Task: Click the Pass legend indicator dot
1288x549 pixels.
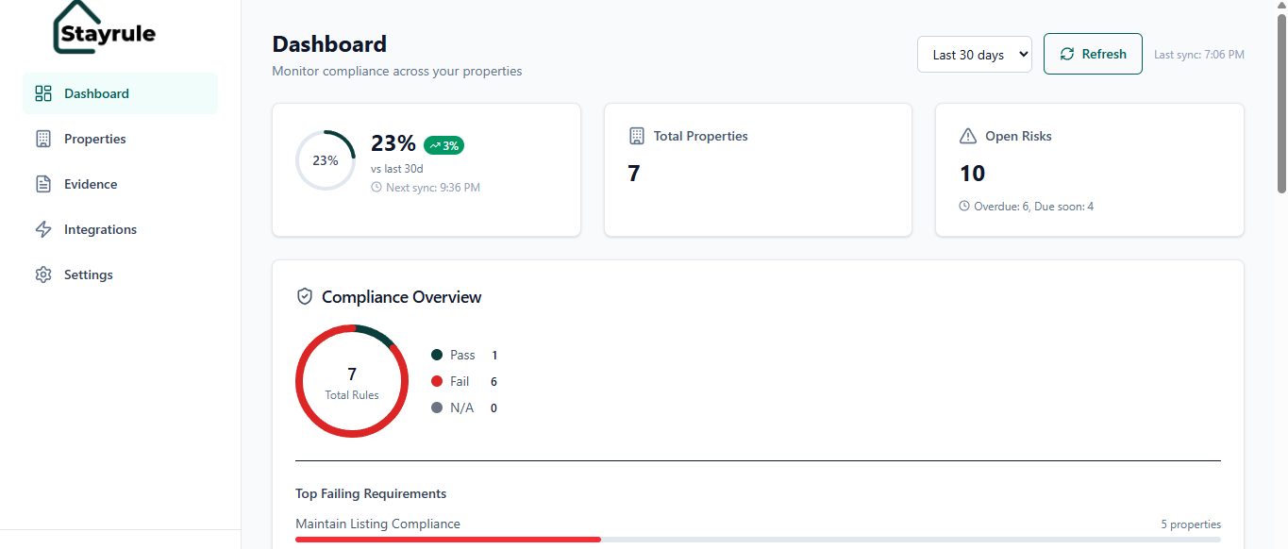Action: [x=435, y=355]
